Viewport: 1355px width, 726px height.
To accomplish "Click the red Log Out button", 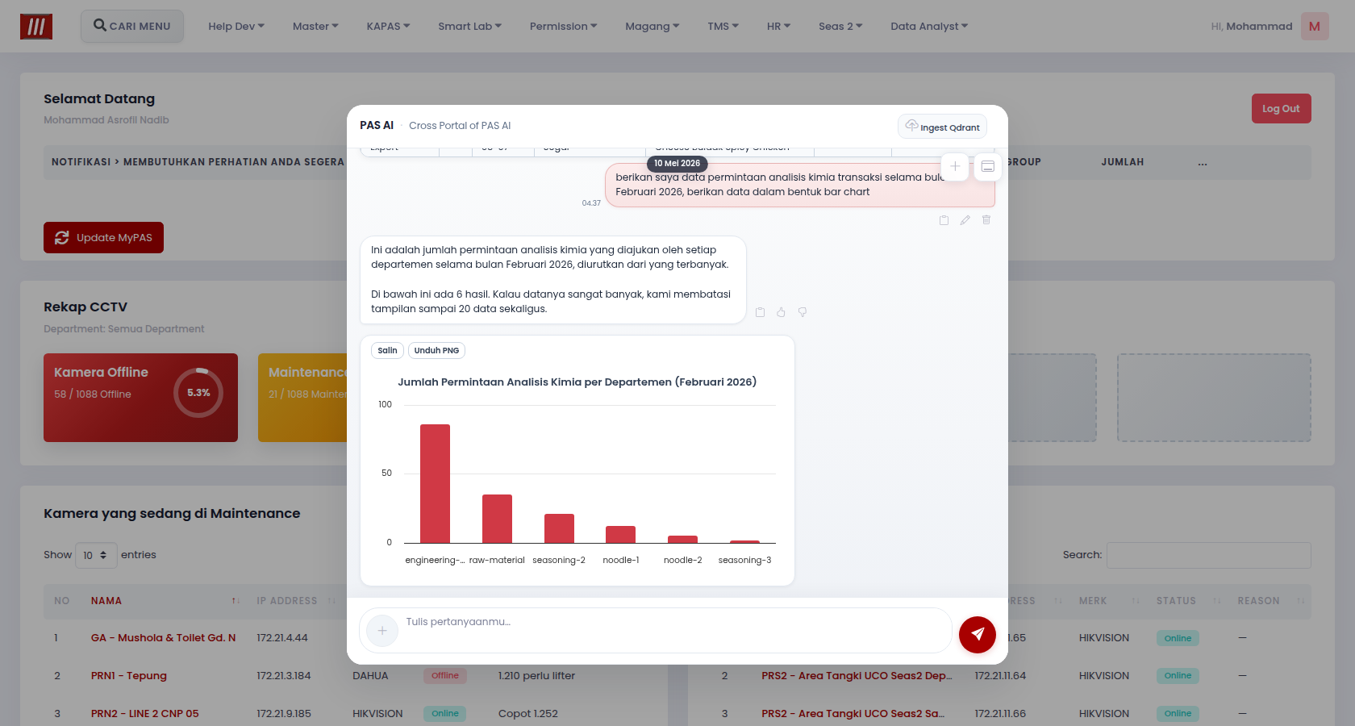I will (1281, 108).
